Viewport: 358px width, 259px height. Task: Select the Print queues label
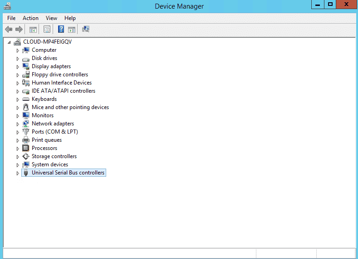[47, 140]
